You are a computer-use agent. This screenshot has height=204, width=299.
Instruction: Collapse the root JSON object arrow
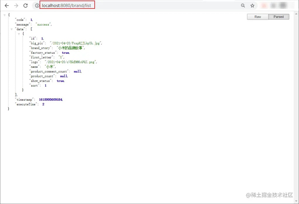pos(5,15)
